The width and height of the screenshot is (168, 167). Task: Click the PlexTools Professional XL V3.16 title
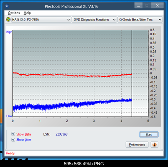coord(71,6)
